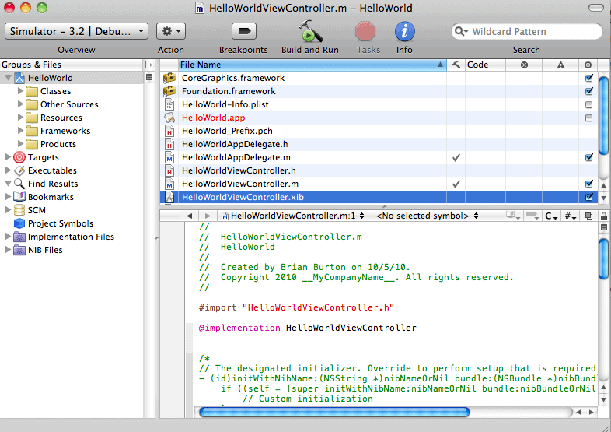Click the Implementation Files smart group icon

19,237
